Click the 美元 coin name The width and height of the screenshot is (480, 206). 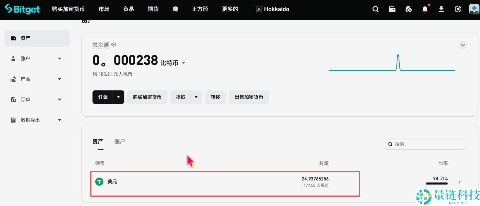[112, 182]
